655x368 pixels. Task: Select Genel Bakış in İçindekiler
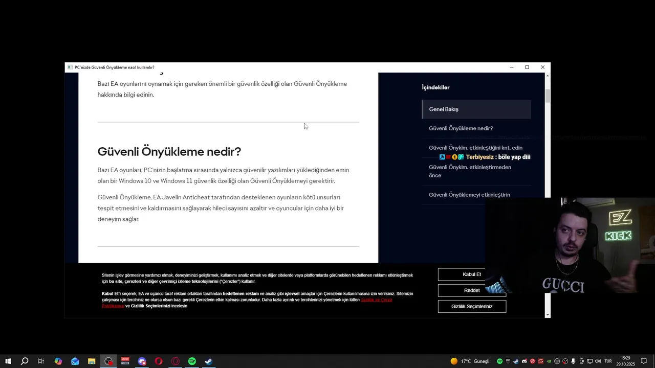pyautogui.click(x=476, y=109)
